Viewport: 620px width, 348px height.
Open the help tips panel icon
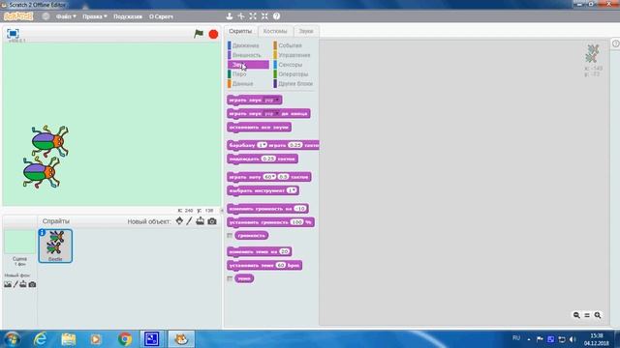(x=616, y=43)
